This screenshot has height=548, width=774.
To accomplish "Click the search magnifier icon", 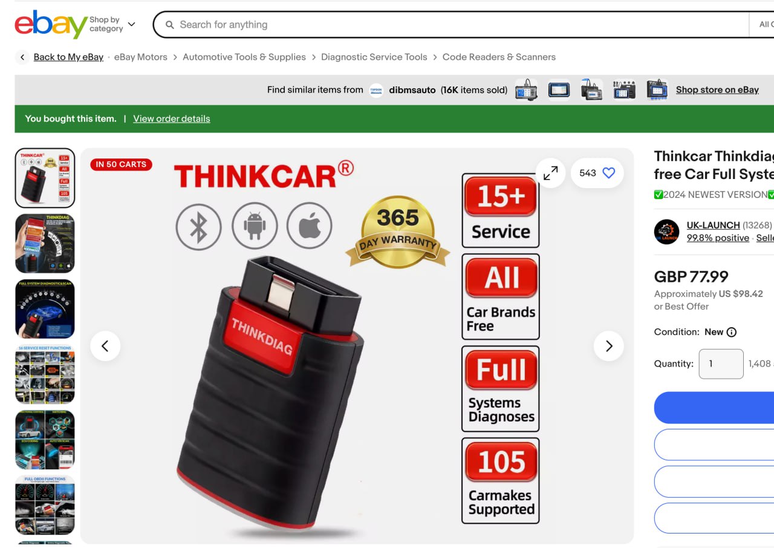I will point(170,25).
